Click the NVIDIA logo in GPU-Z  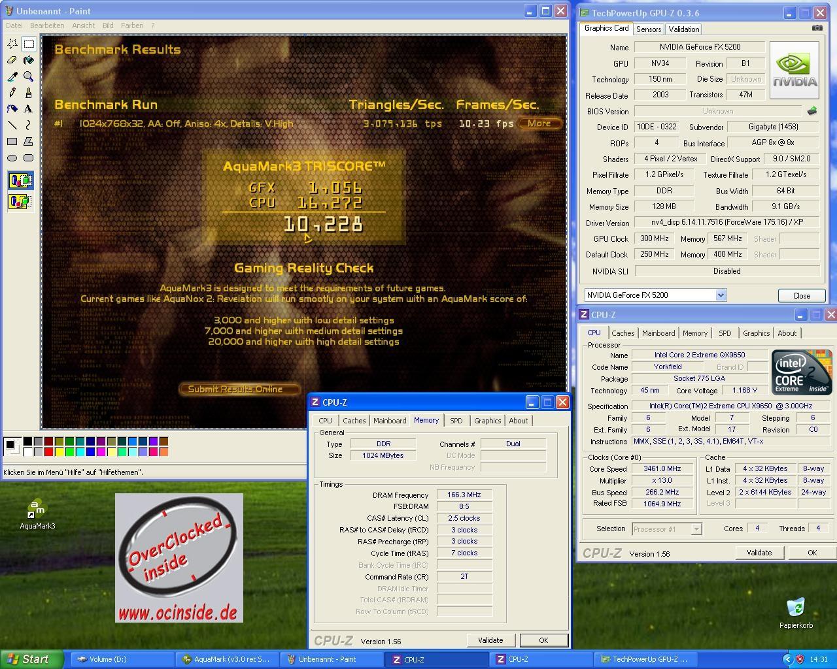794,71
